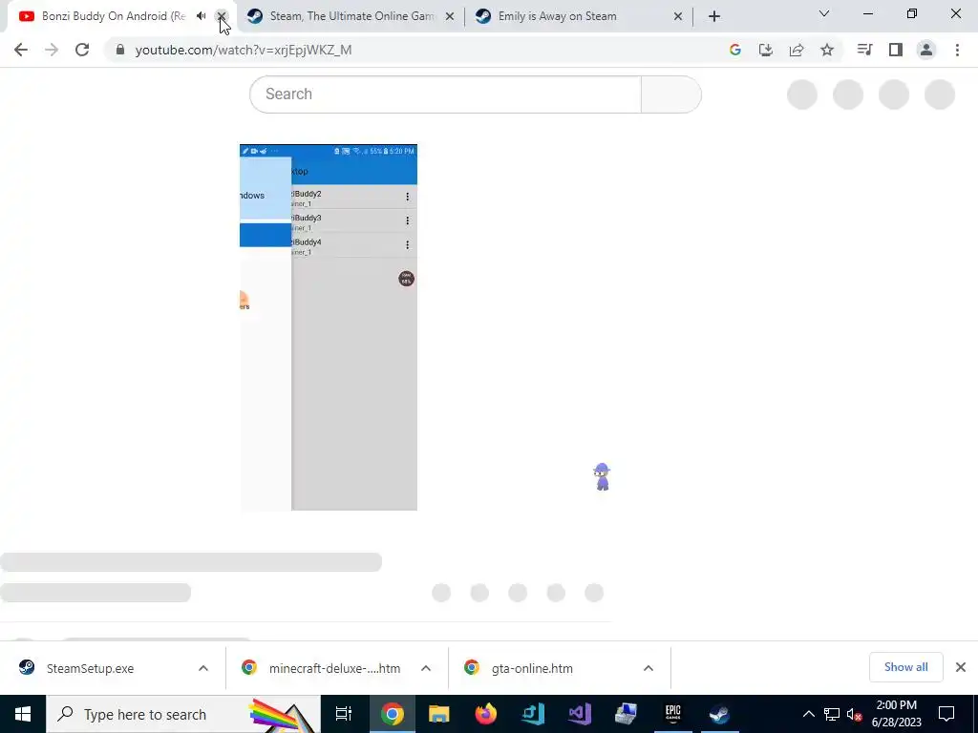Open Chrome from the taskbar
The image size is (978, 733).
(393, 714)
